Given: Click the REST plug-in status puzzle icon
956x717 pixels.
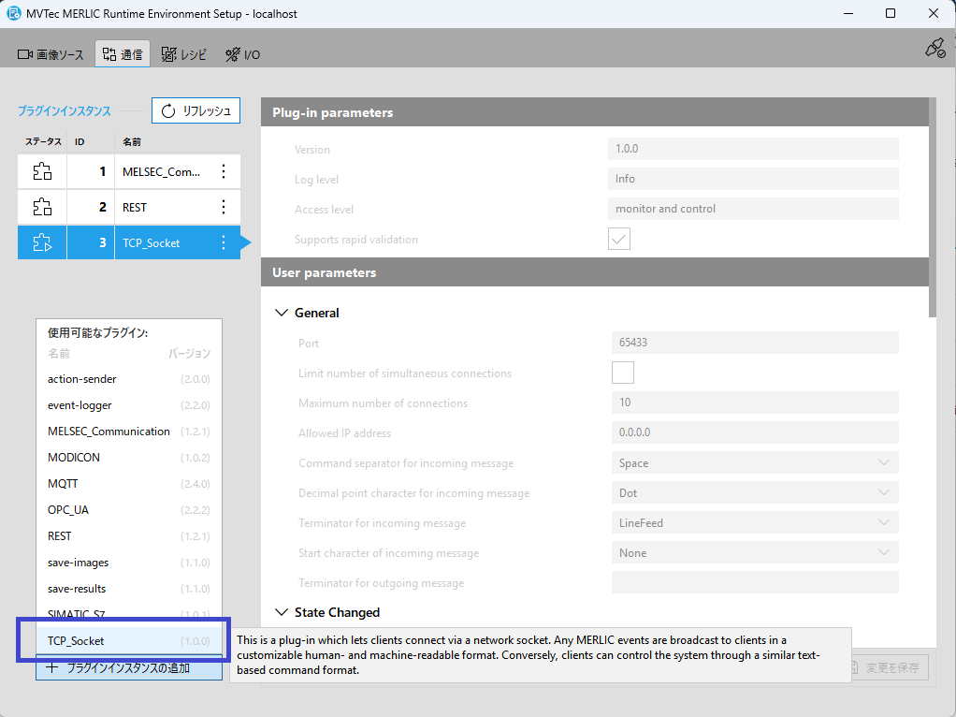Looking at the screenshot, I should click(x=42, y=207).
